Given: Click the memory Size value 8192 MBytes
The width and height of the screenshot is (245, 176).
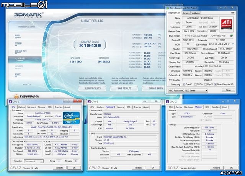Looking at the screenshot, I should click(187, 117).
